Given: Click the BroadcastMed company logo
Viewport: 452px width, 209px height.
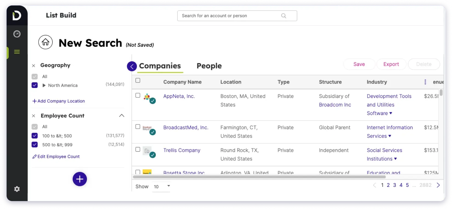Looking at the screenshot, I should click(147, 128).
